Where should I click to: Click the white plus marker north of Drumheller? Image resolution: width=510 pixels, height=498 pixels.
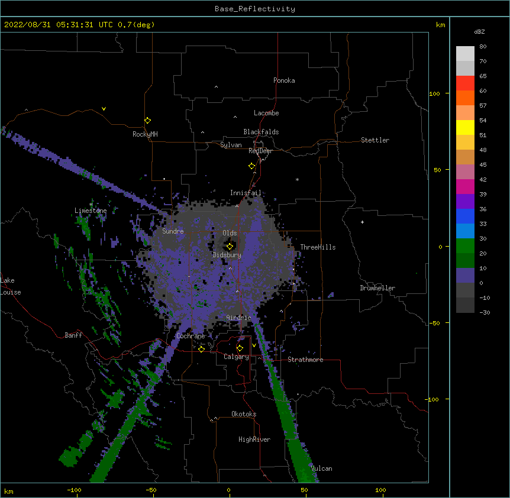[x=362, y=222]
